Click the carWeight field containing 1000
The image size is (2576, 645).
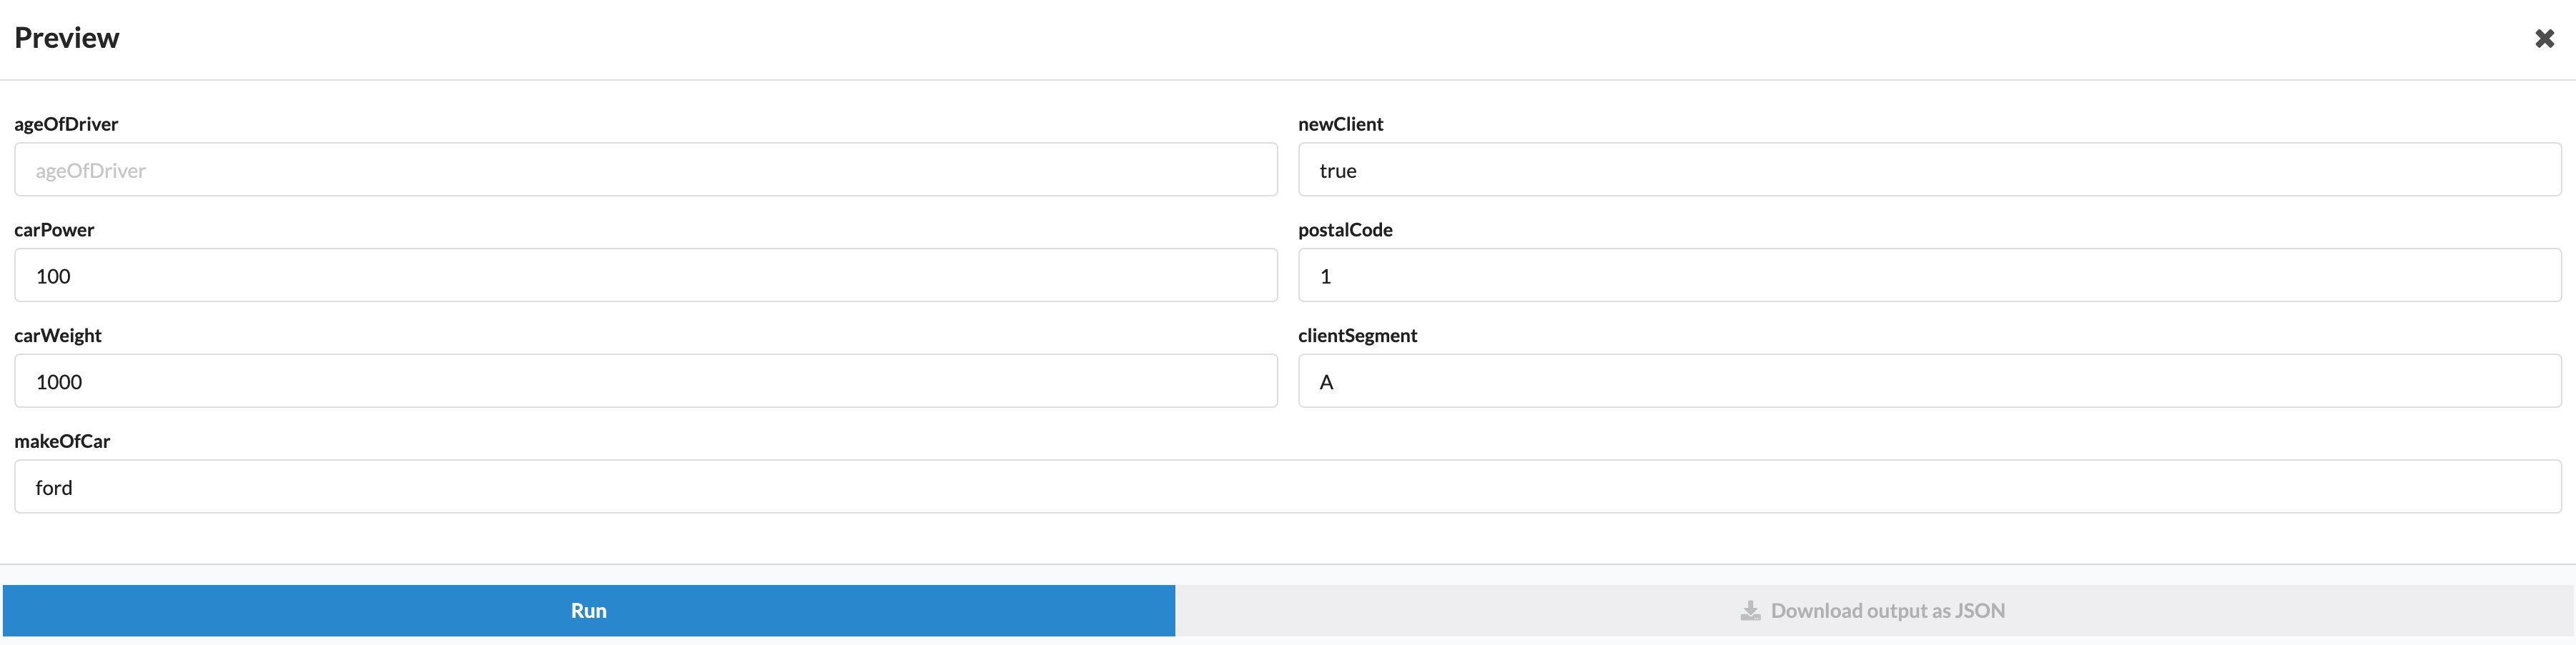[645, 381]
